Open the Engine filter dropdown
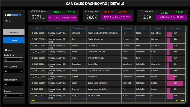 tap(13, 96)
